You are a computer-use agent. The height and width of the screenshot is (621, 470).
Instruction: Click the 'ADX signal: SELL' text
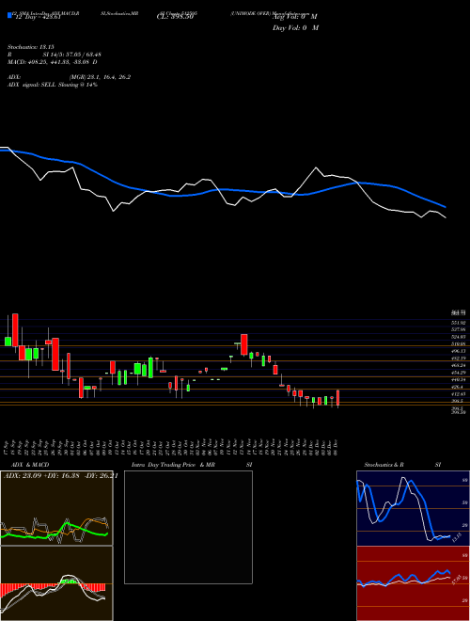[32, 85]
